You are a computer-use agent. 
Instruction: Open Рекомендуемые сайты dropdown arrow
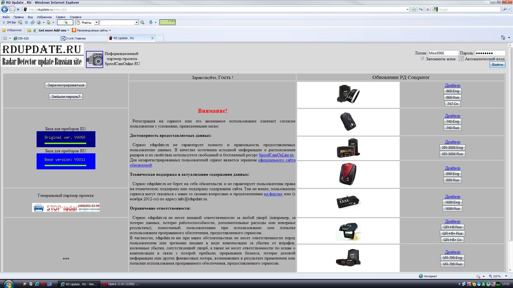tap(110, 30)
